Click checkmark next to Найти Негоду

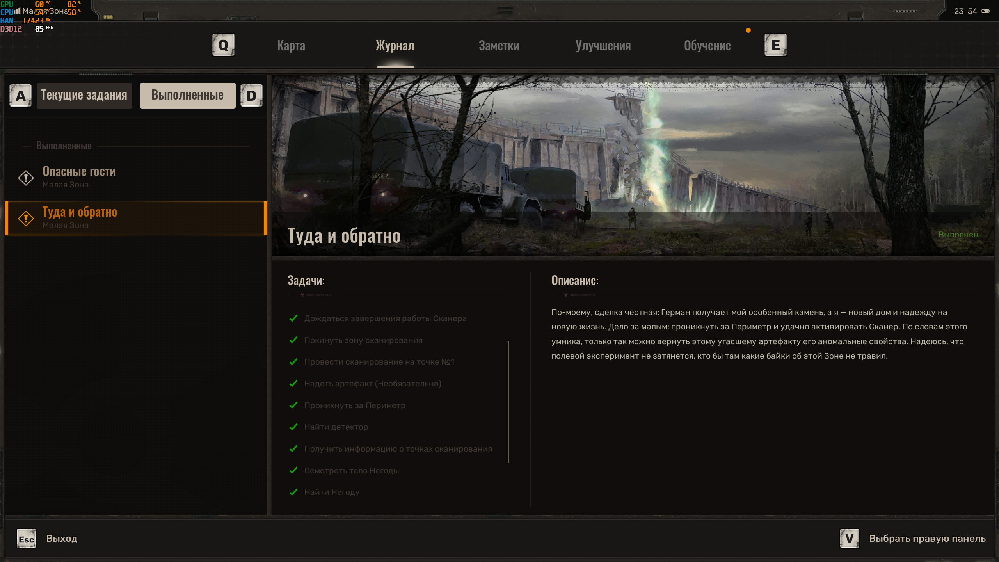coord(293,492)
